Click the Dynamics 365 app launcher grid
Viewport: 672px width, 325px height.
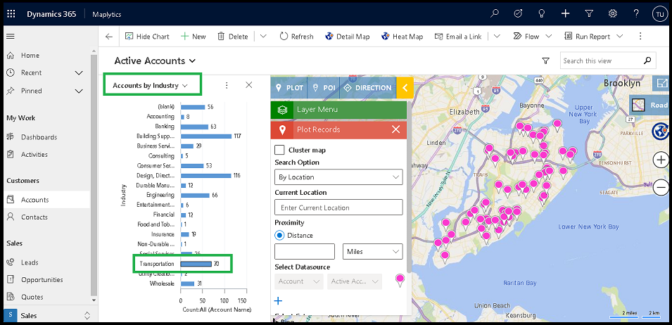11,13
